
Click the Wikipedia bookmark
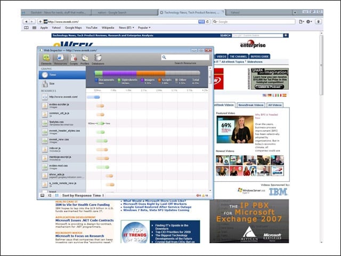(x=108, y=28)
